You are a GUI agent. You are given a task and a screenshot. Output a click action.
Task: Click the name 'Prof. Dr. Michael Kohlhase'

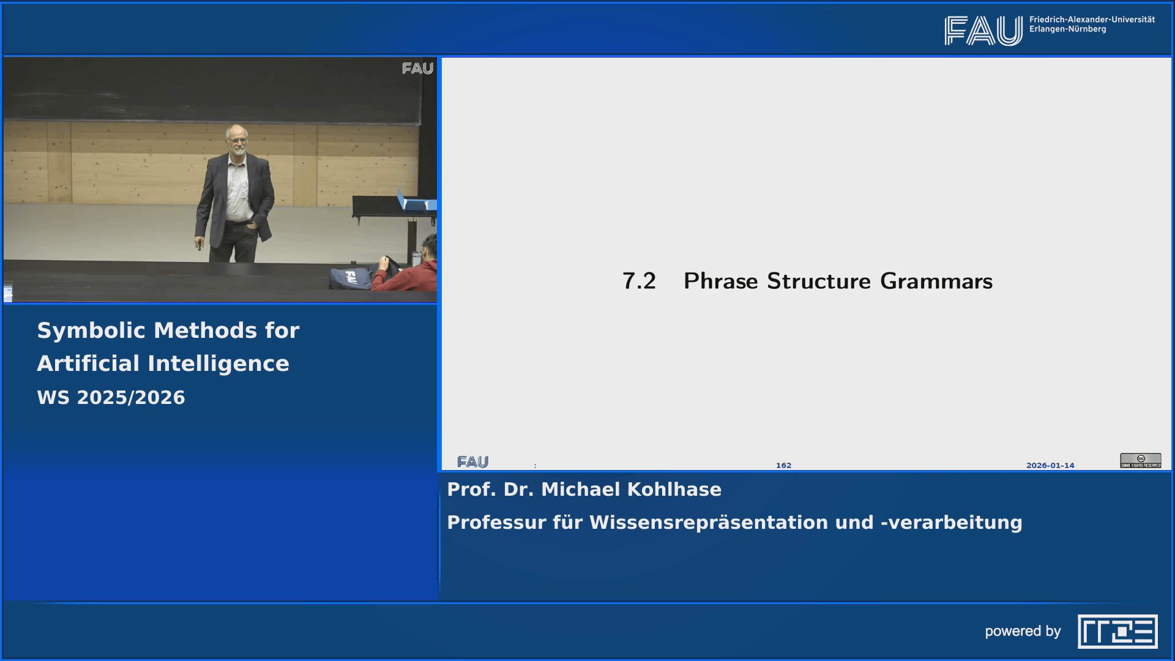coord(584,490)
